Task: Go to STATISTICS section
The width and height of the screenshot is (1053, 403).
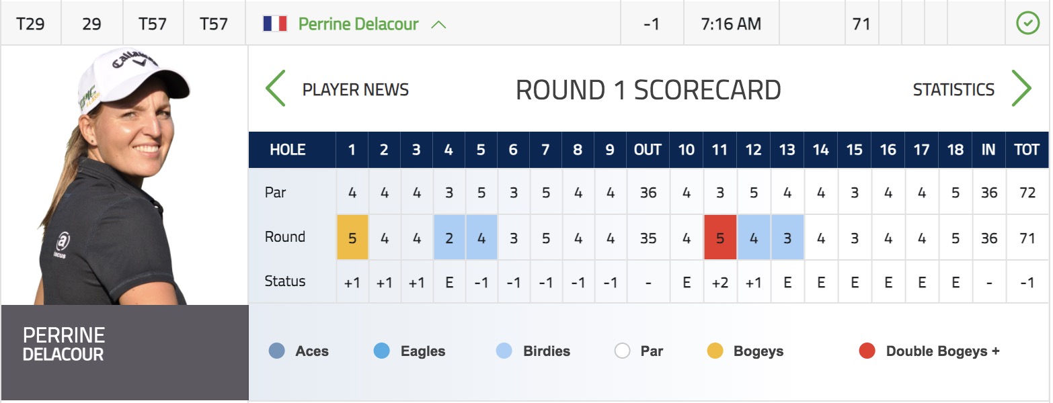Action: [x=953, y=89]
